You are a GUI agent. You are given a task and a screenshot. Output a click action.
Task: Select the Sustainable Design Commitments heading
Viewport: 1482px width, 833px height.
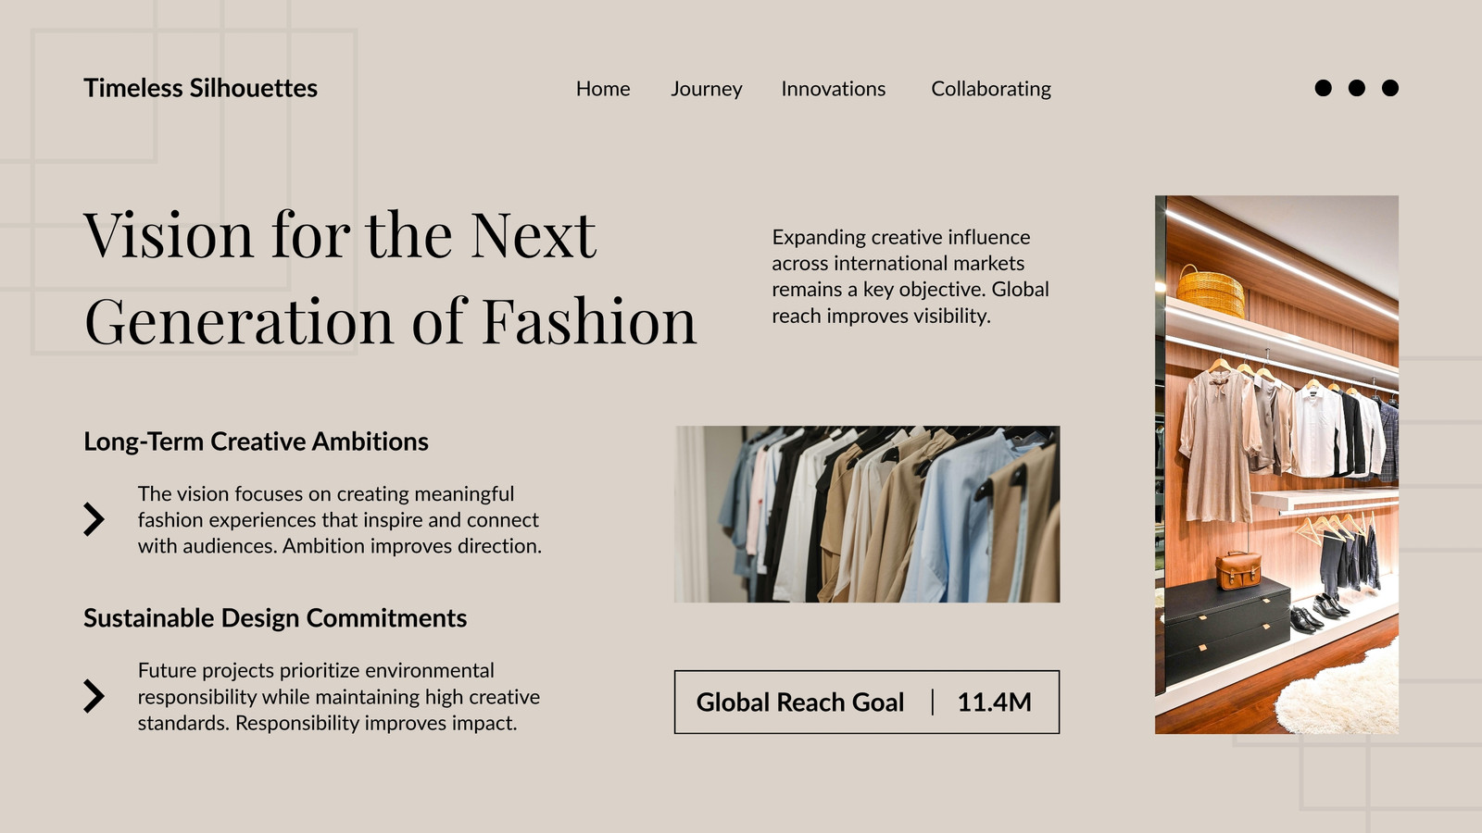[275, 618]
